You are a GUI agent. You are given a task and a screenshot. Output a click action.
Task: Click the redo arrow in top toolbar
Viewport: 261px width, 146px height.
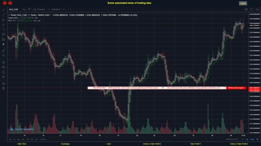(x=68, y=9)
